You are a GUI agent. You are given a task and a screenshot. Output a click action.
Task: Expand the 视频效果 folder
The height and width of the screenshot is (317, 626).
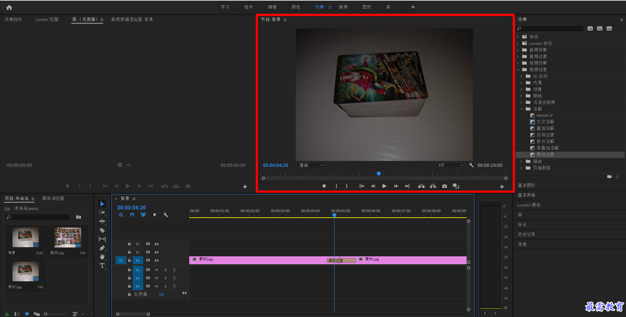(518, 63)
